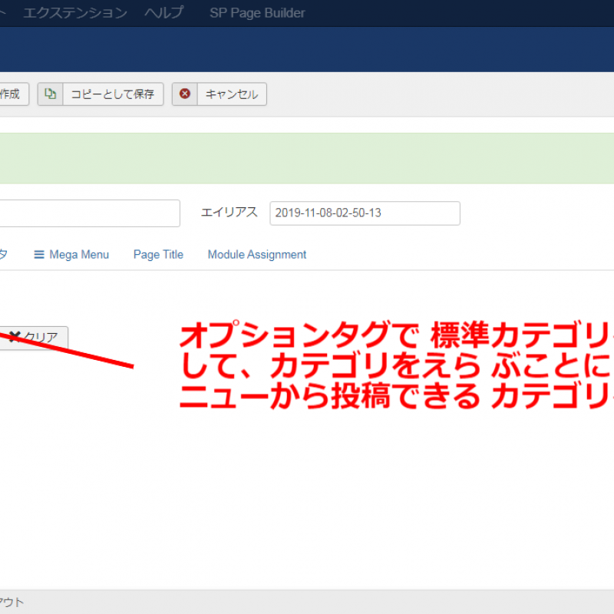The width and height of the screenshot is (614, 614).
Task: Switch to the Page Title tab
Action: (x=158, y=255)
